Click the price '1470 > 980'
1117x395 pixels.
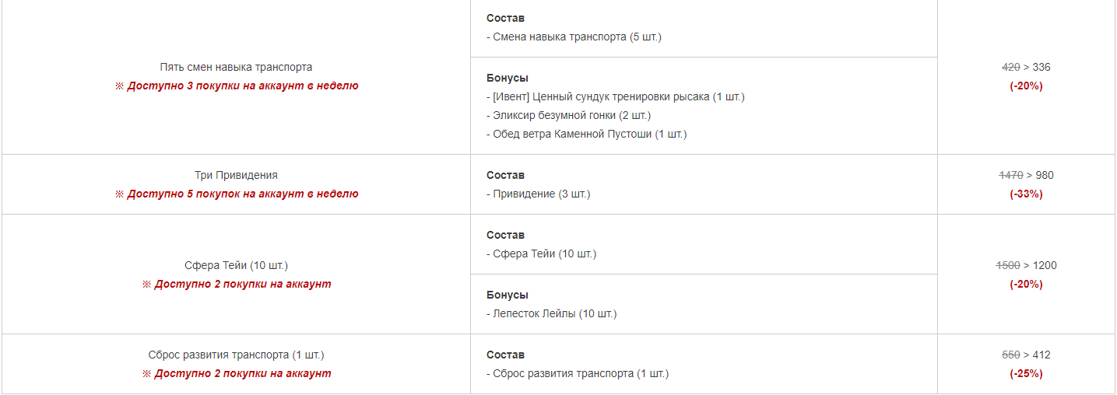tap(1026, 175)
